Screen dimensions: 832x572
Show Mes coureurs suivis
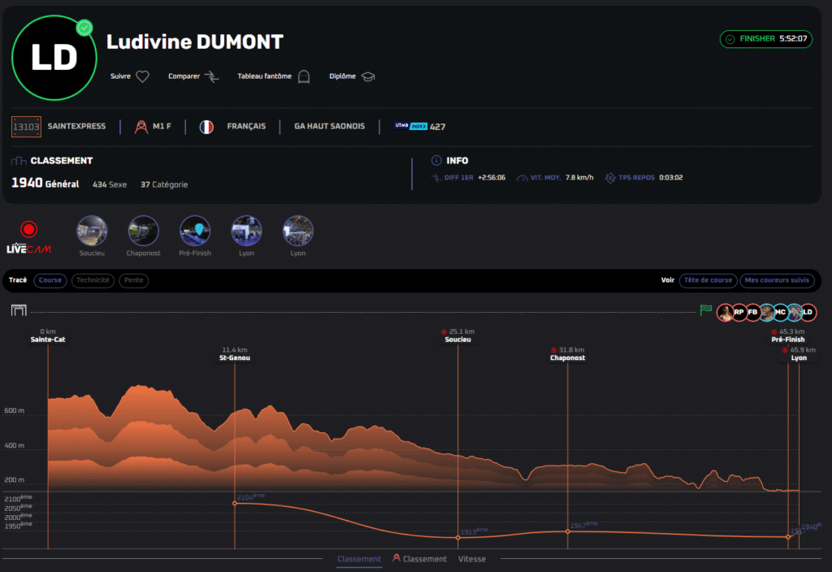click(777, 280)
